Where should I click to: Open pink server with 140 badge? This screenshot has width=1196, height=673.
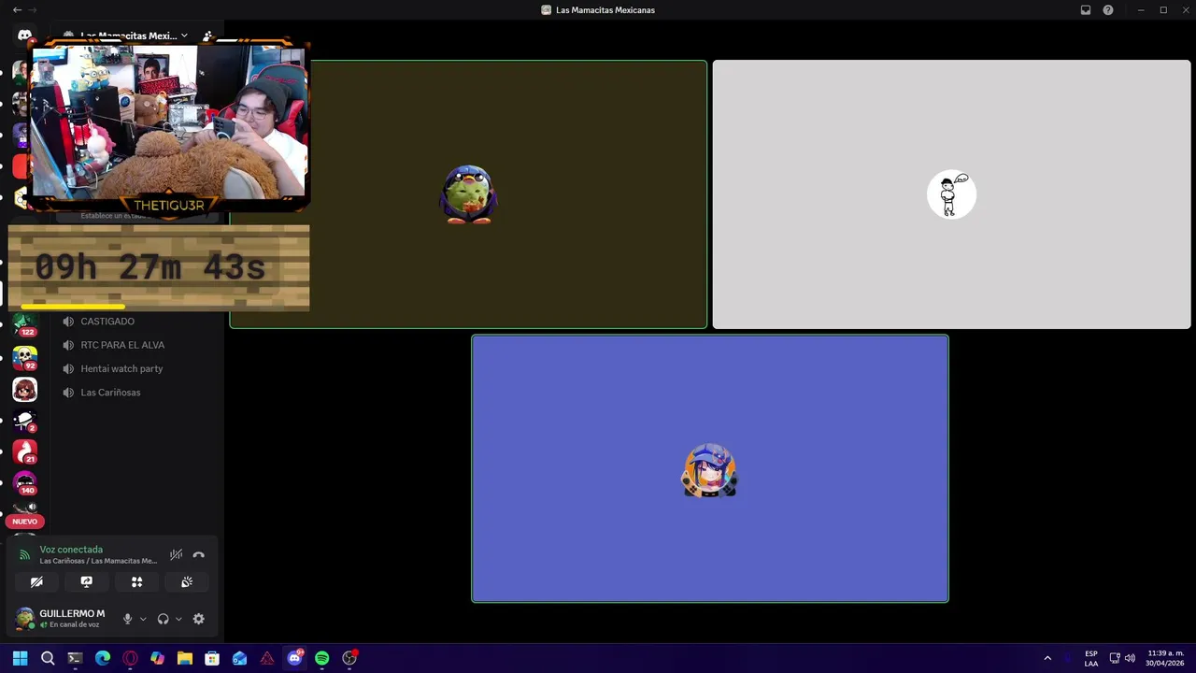pos(24,483)
